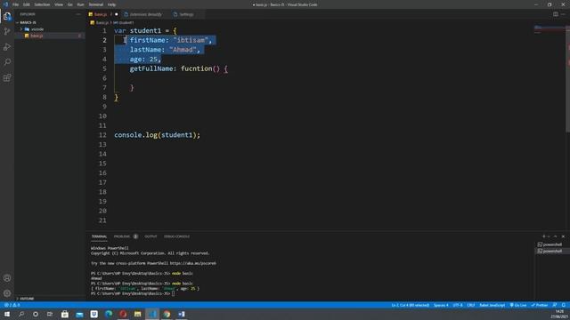Open the View menu
Screen dimensions: 570x320
tap(59, 4)
